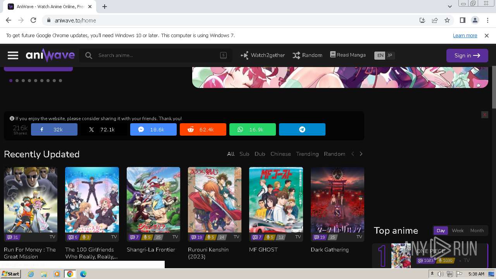
Task: Open Read Manga
Action: pos(348,55)
